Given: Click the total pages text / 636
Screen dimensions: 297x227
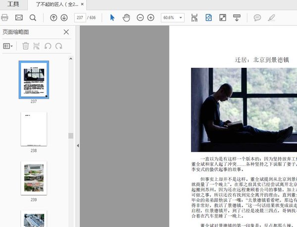Looking at the screenshot, I should point(91,18).
